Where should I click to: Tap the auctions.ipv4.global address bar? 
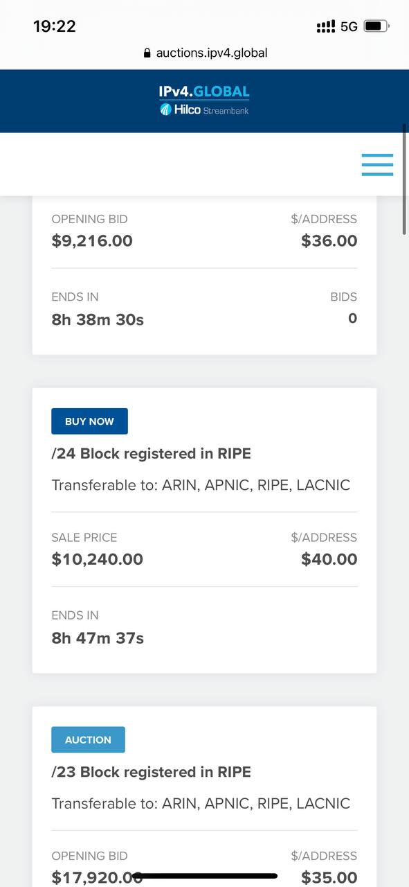coord(205,53)
